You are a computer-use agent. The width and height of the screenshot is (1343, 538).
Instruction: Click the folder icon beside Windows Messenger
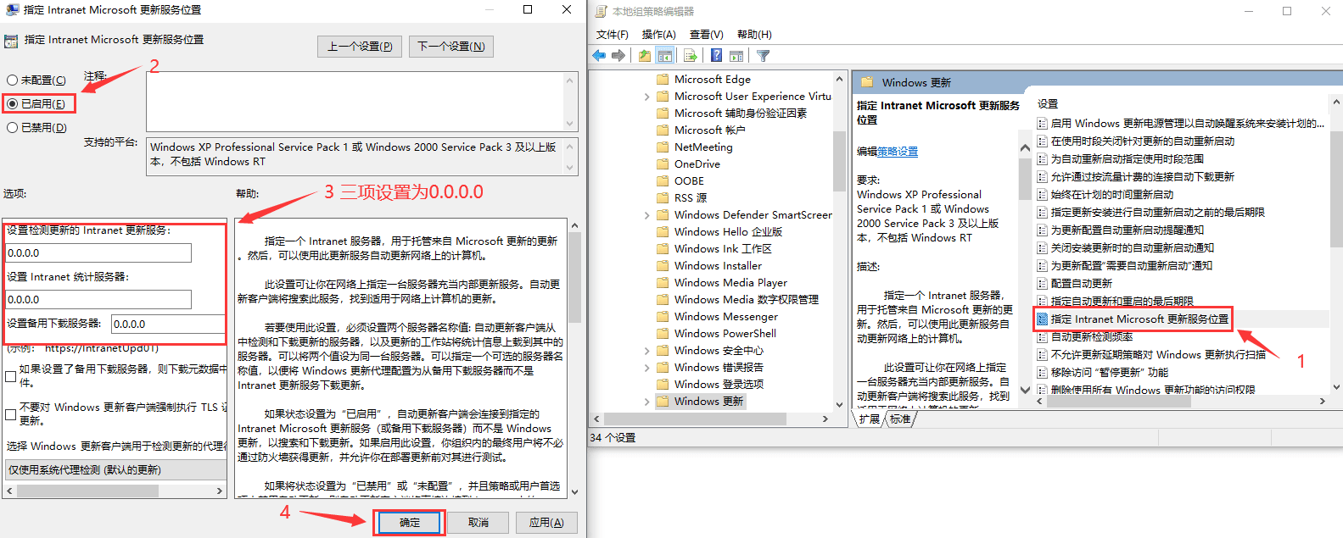tap(663, 317)
